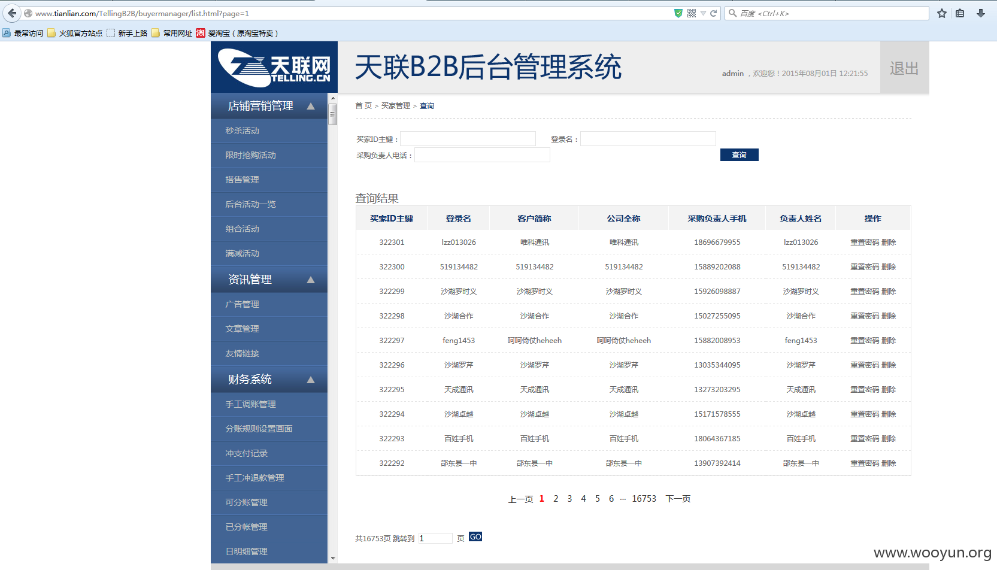This screenshot has height=570, width=997.
Task: Click 首页 in the breadcrumb
Action: pyautogui.click(x=363, y=106)
